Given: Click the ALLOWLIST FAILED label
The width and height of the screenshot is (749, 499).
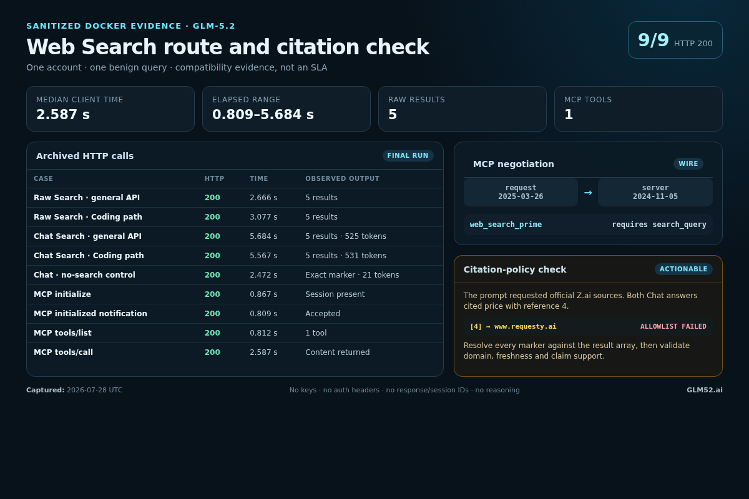Looking at the screenshot, I should (x=673, y=326).
